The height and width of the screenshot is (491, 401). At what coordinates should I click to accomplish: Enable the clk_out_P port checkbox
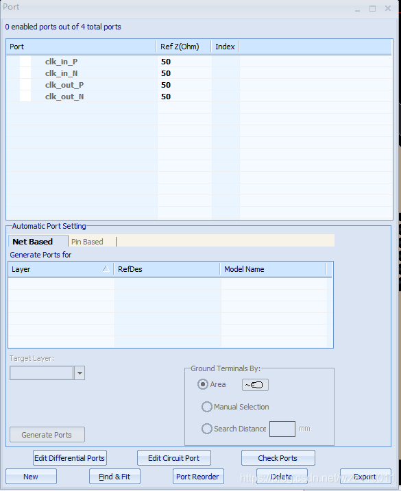(x=25, y=84)
